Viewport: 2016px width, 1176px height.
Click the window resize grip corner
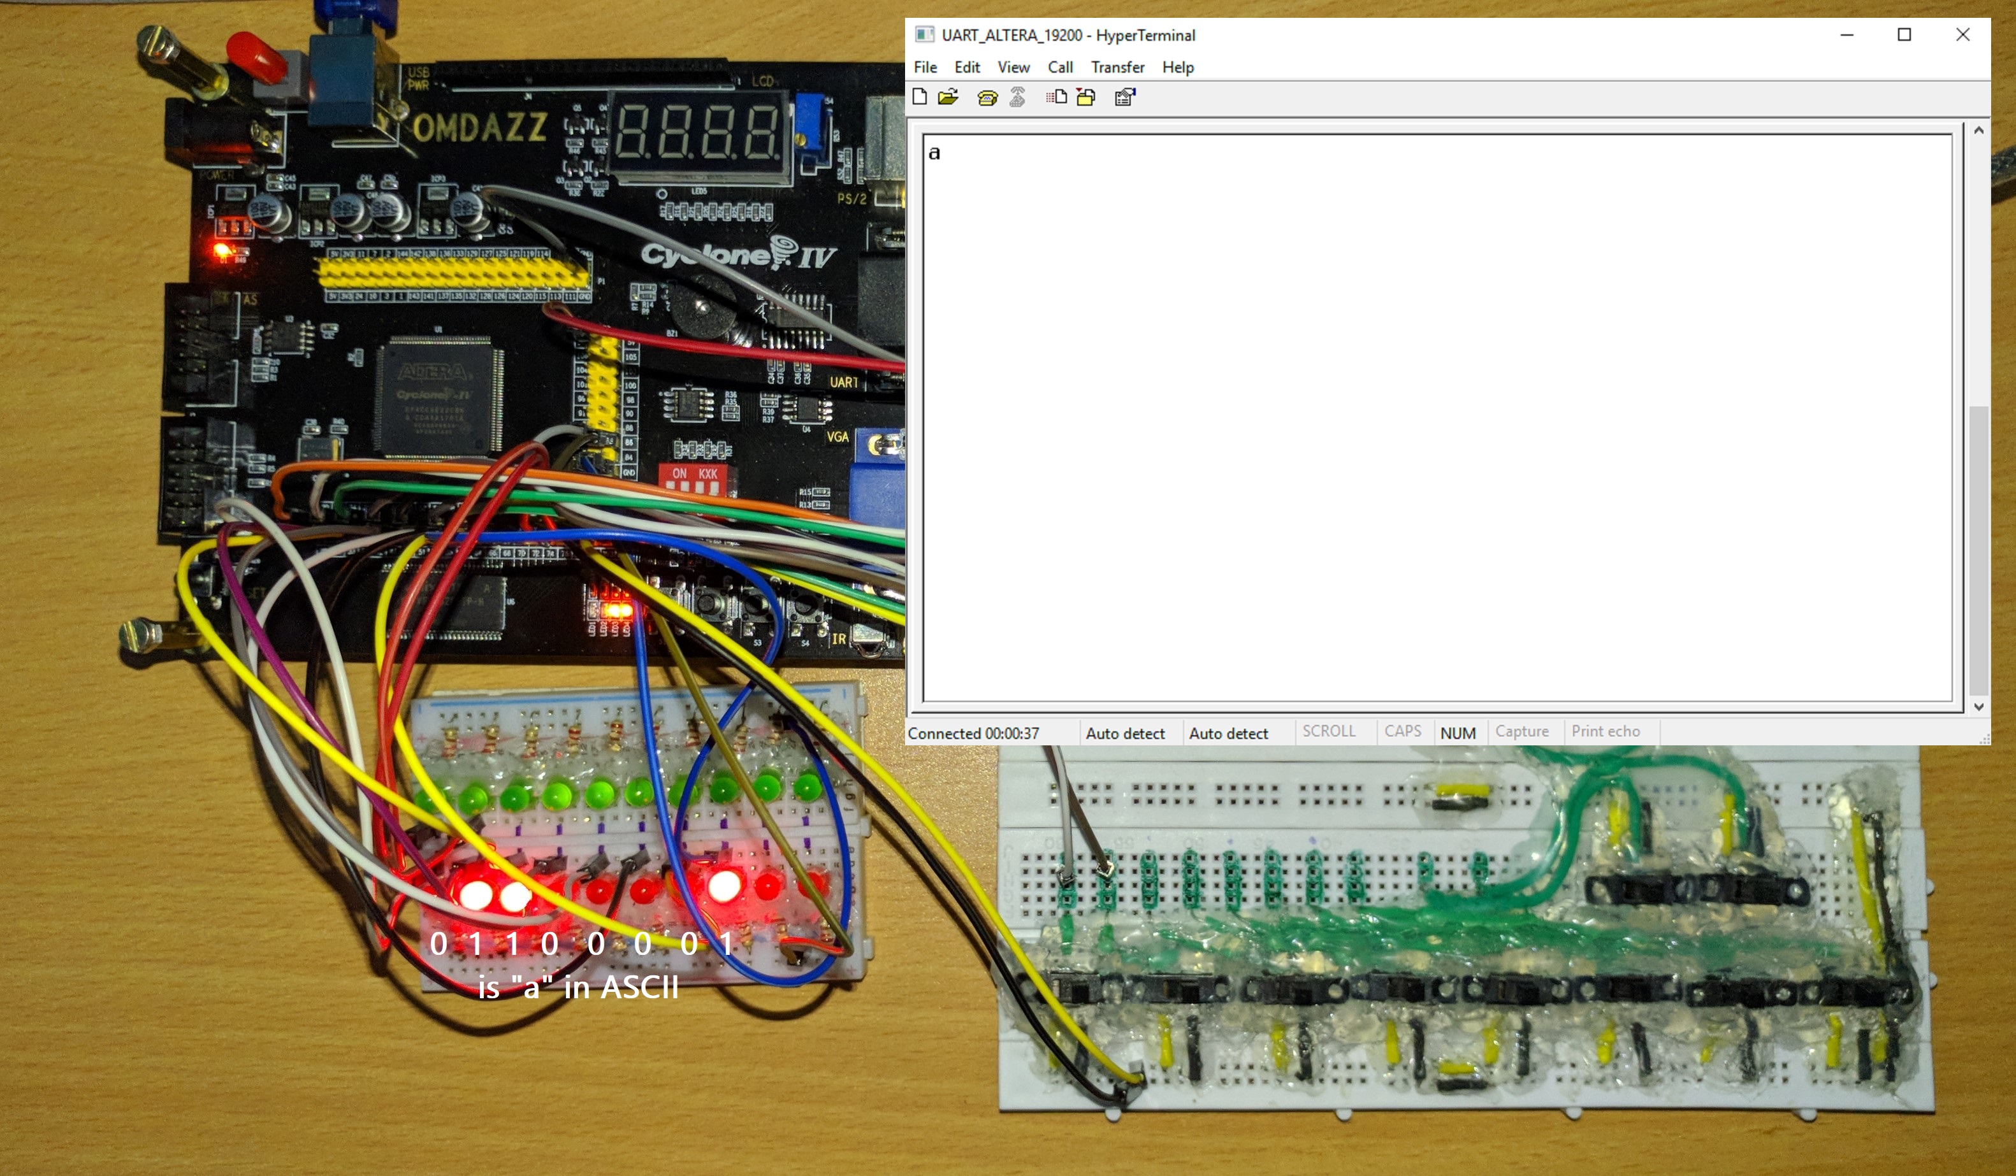tap(1984, 739)
